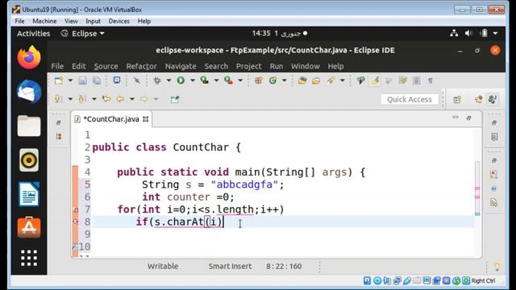The height and width of the screenshot is (290, 516).
Task: Click the warning marker on line 7
Action: click(x=75, y=209)
